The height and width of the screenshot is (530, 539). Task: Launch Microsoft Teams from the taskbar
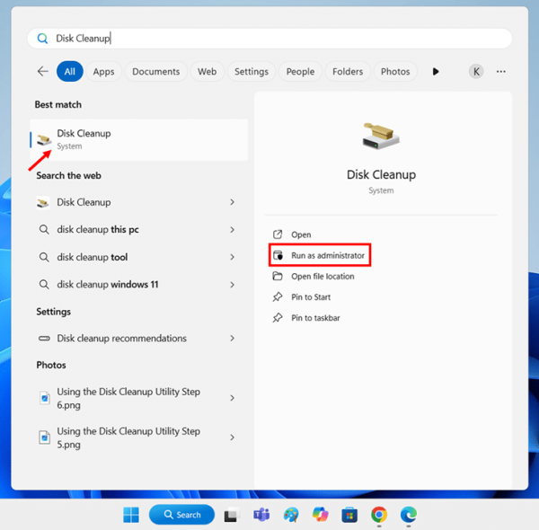point(261,515)
